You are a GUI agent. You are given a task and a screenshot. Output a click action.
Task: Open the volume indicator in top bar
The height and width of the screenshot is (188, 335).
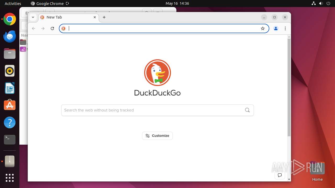(321, 3)
